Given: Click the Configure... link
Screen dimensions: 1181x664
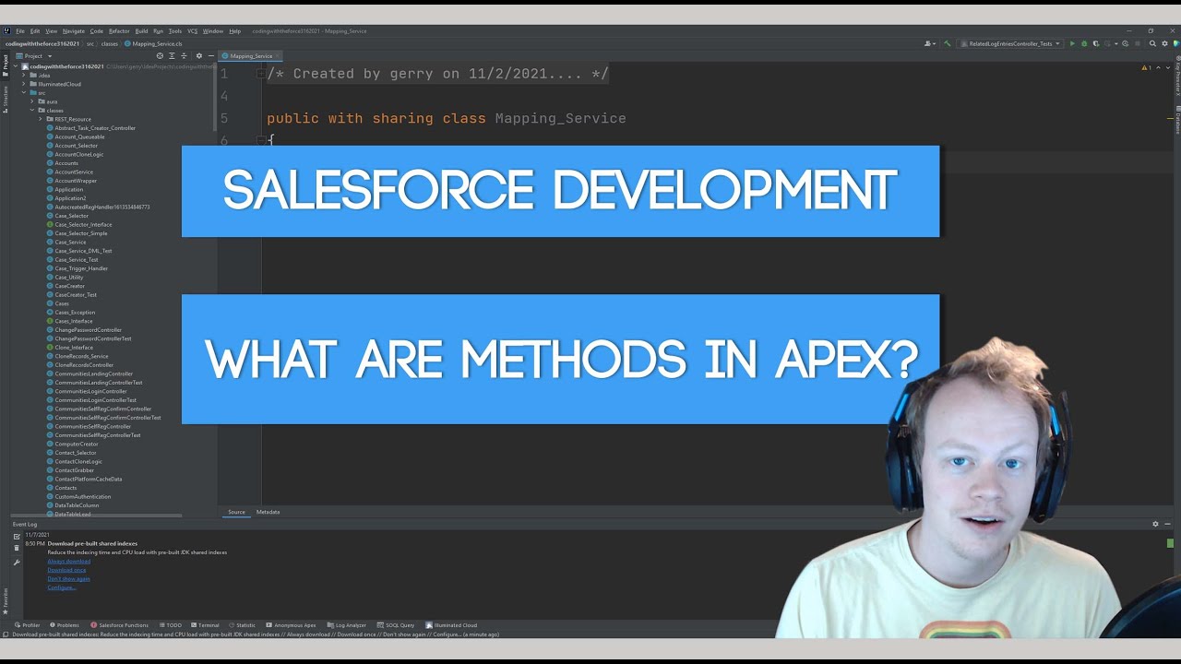Looking at the screenshot, I should tap(61, 587).
